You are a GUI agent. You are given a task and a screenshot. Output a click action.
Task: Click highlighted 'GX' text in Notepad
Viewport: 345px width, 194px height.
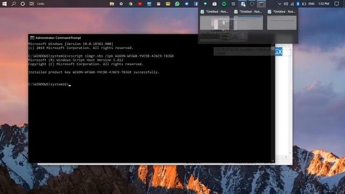point(279,52)
